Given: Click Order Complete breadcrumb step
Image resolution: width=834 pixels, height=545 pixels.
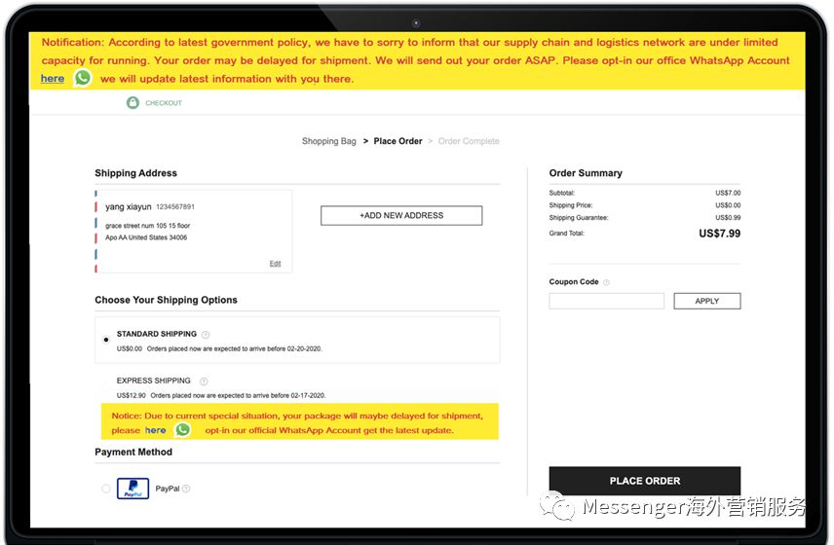Looking at the screenshot, I should pos(469,141).
